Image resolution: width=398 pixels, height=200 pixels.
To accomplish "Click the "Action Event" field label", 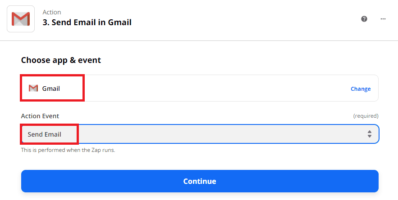I will tap(40, 116).
